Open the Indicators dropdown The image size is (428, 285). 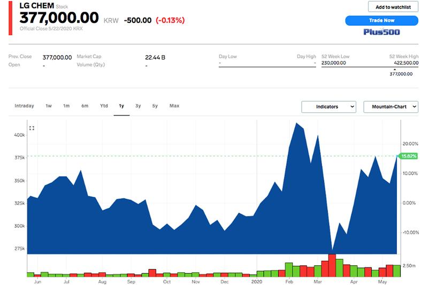coord(328,106)
